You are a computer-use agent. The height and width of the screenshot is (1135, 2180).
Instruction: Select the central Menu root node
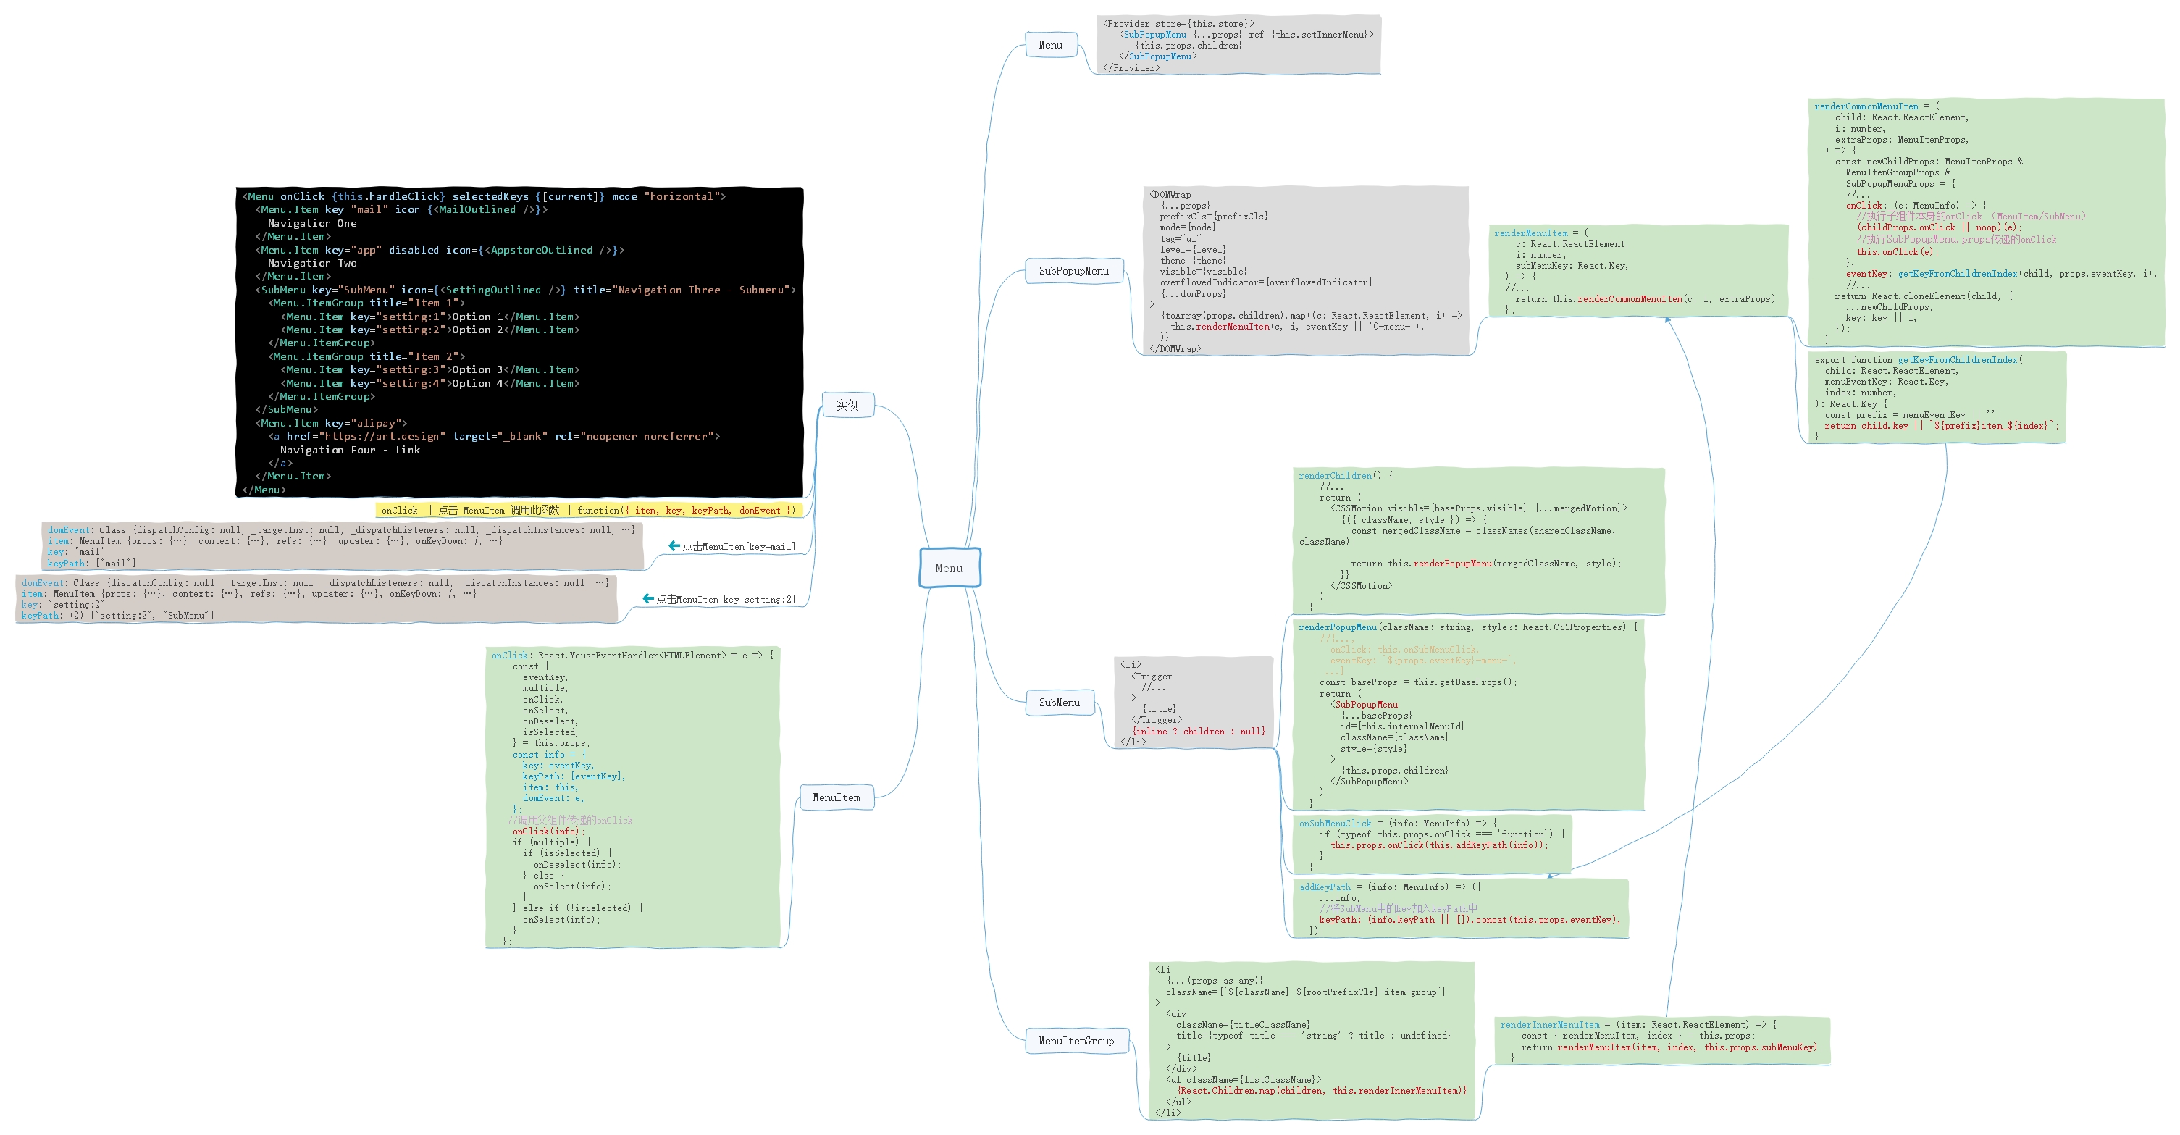point(949,568)
